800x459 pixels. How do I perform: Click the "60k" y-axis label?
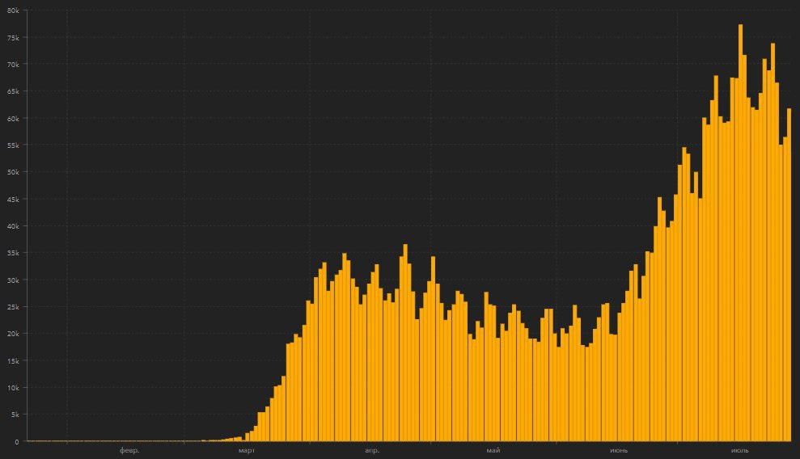13,119
